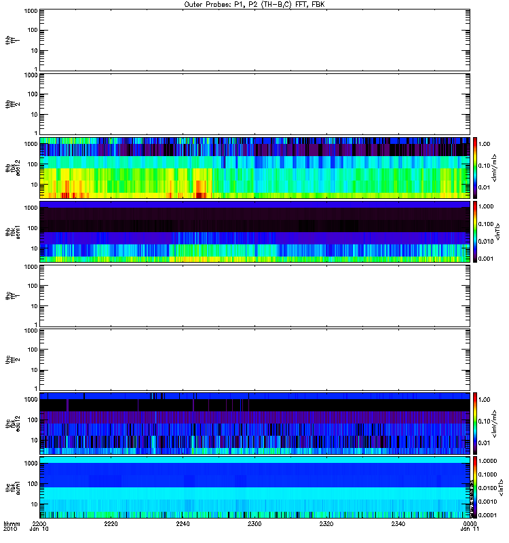Click the 2340 time axis tick label
The width and height of the screenshot is (509, 543).
pyautogui.click(x=398, y=523)
